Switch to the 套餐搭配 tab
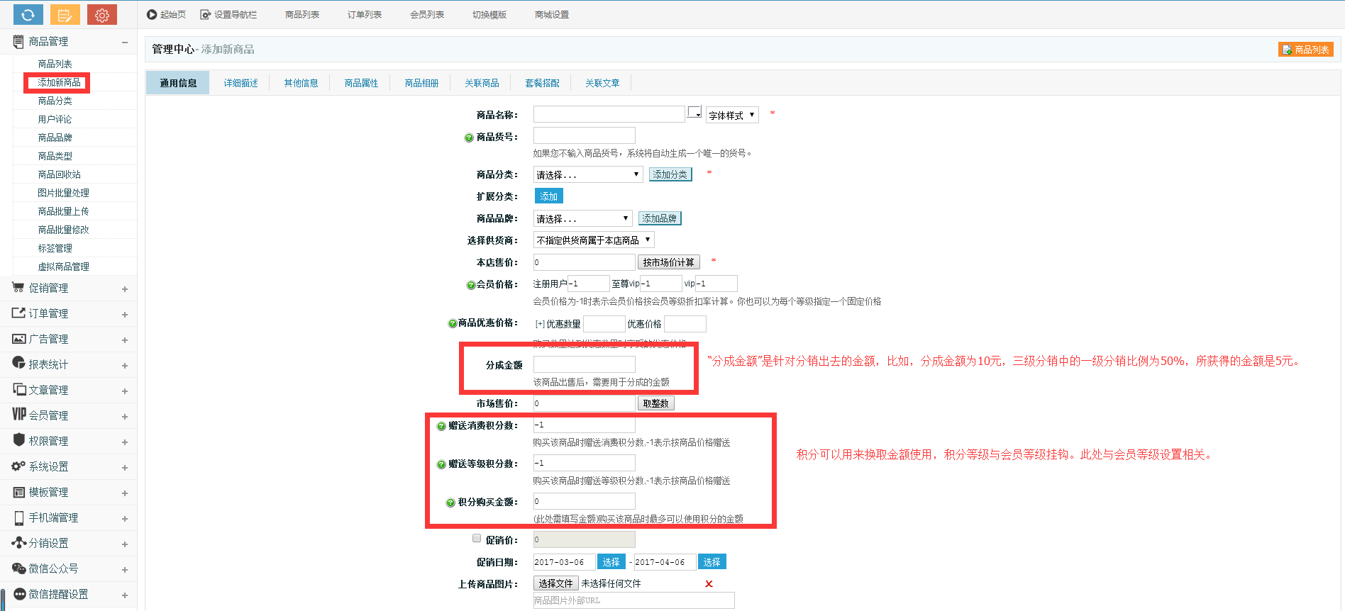This screenshot has width=1345, height=611. coord(542,83)
